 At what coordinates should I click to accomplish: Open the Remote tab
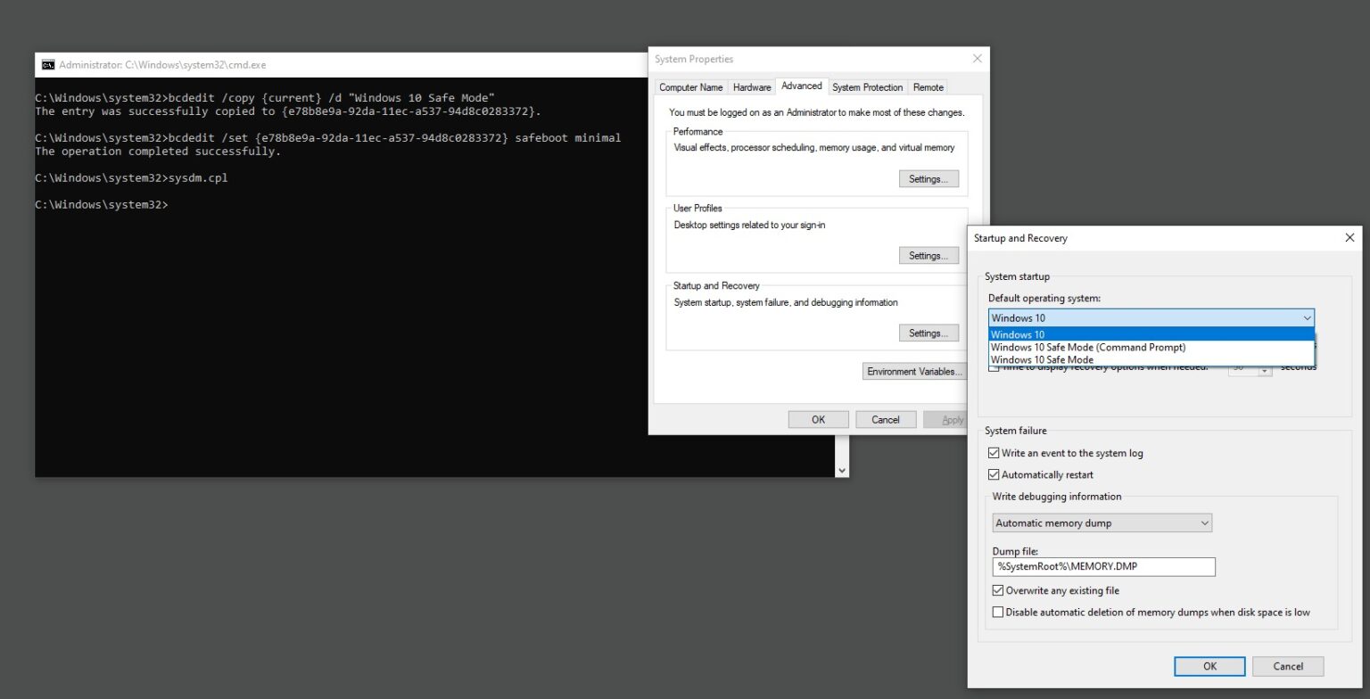928,86
